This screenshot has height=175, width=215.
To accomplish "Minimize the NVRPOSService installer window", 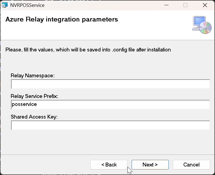I will 166,5.
